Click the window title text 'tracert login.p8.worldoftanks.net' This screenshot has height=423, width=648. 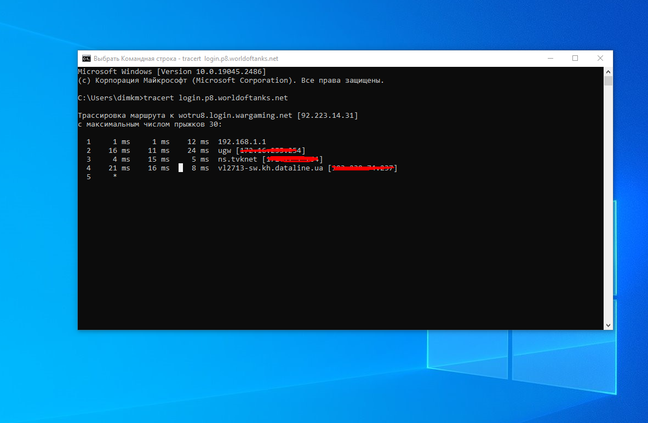pos(230,59)
